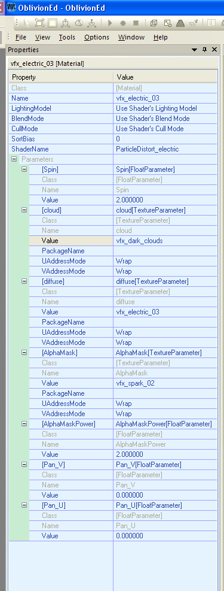This screenshot has width=224, height=591.
Task: Select the arrow pointer tool
Action: pos(26,23)
